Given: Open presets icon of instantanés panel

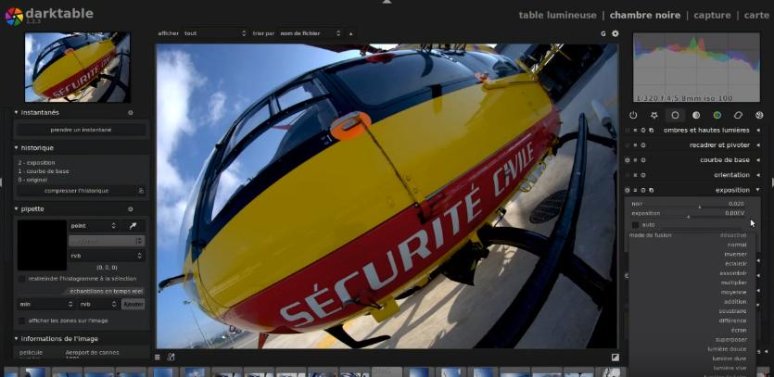Looking at the screenshot, I should (131, 112).
